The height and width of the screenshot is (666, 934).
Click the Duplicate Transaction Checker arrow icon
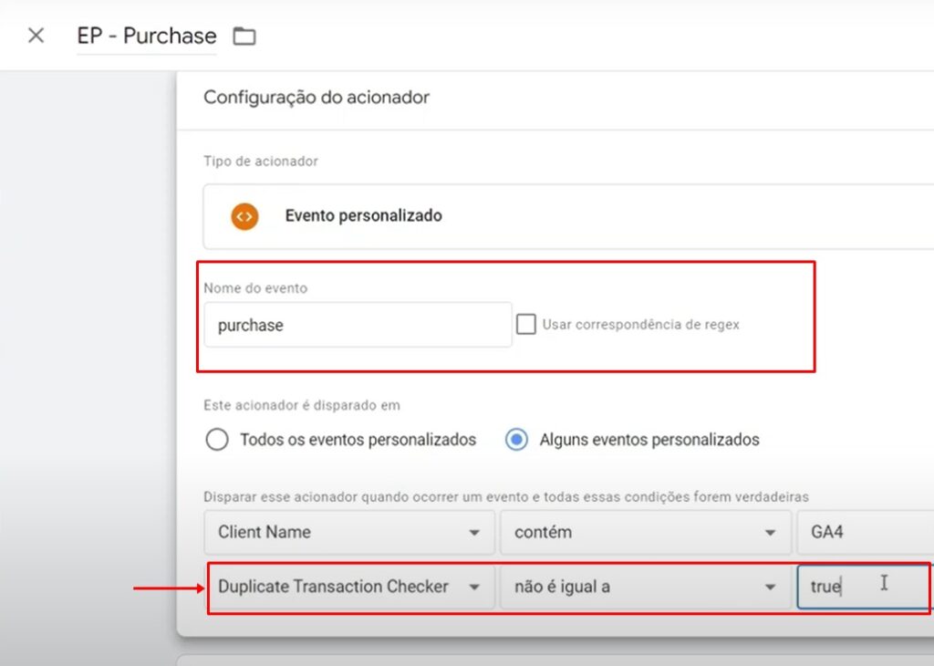(474, 588)
